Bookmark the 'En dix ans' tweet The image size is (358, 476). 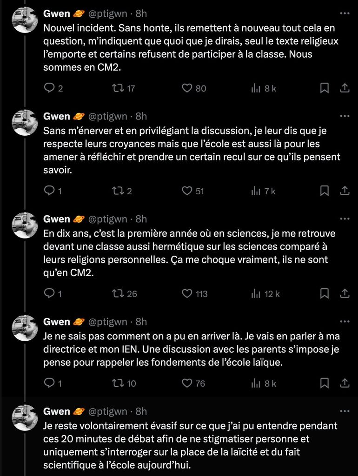tap(325, 293)
